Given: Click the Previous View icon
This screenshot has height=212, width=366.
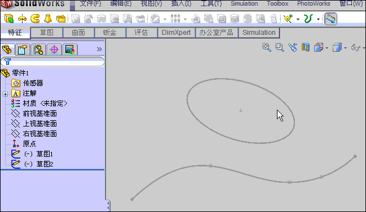Looking at the screenshot, I should click(292, 47).
